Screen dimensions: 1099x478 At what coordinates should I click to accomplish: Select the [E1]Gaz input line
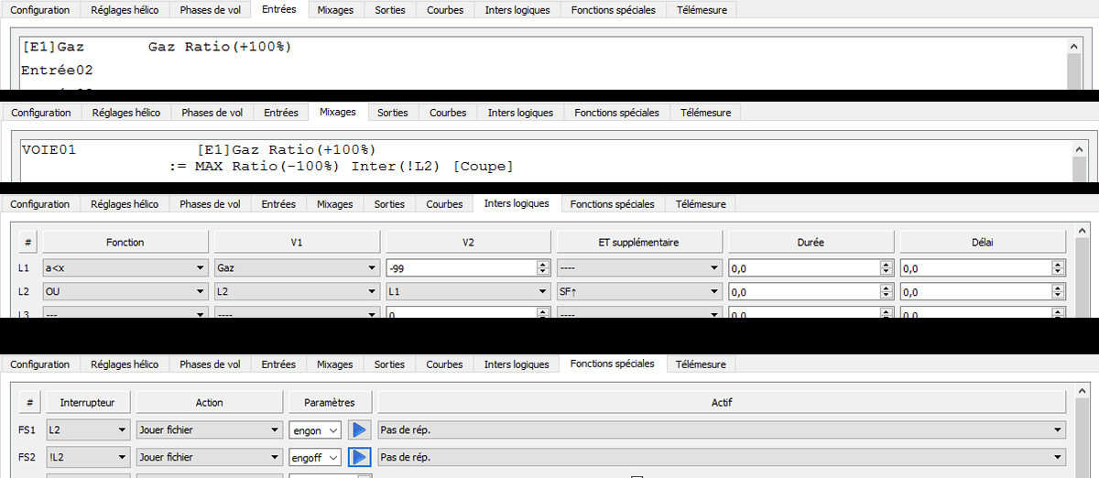click(x=156, y=47)
